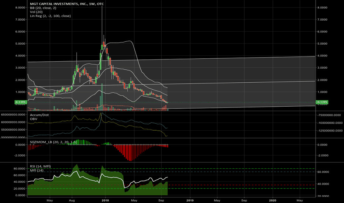The width and height of the screenshot is (344, 203).
Task: Click the 650000000.0000 value on Accum/Dist axis
Action: (x=13, y=114)
